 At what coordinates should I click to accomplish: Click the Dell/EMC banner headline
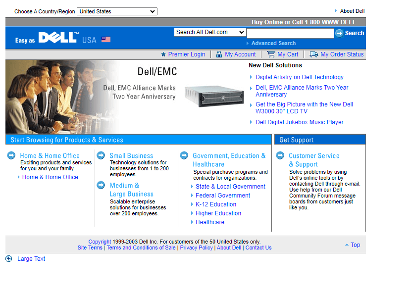[x=157, y=72]
